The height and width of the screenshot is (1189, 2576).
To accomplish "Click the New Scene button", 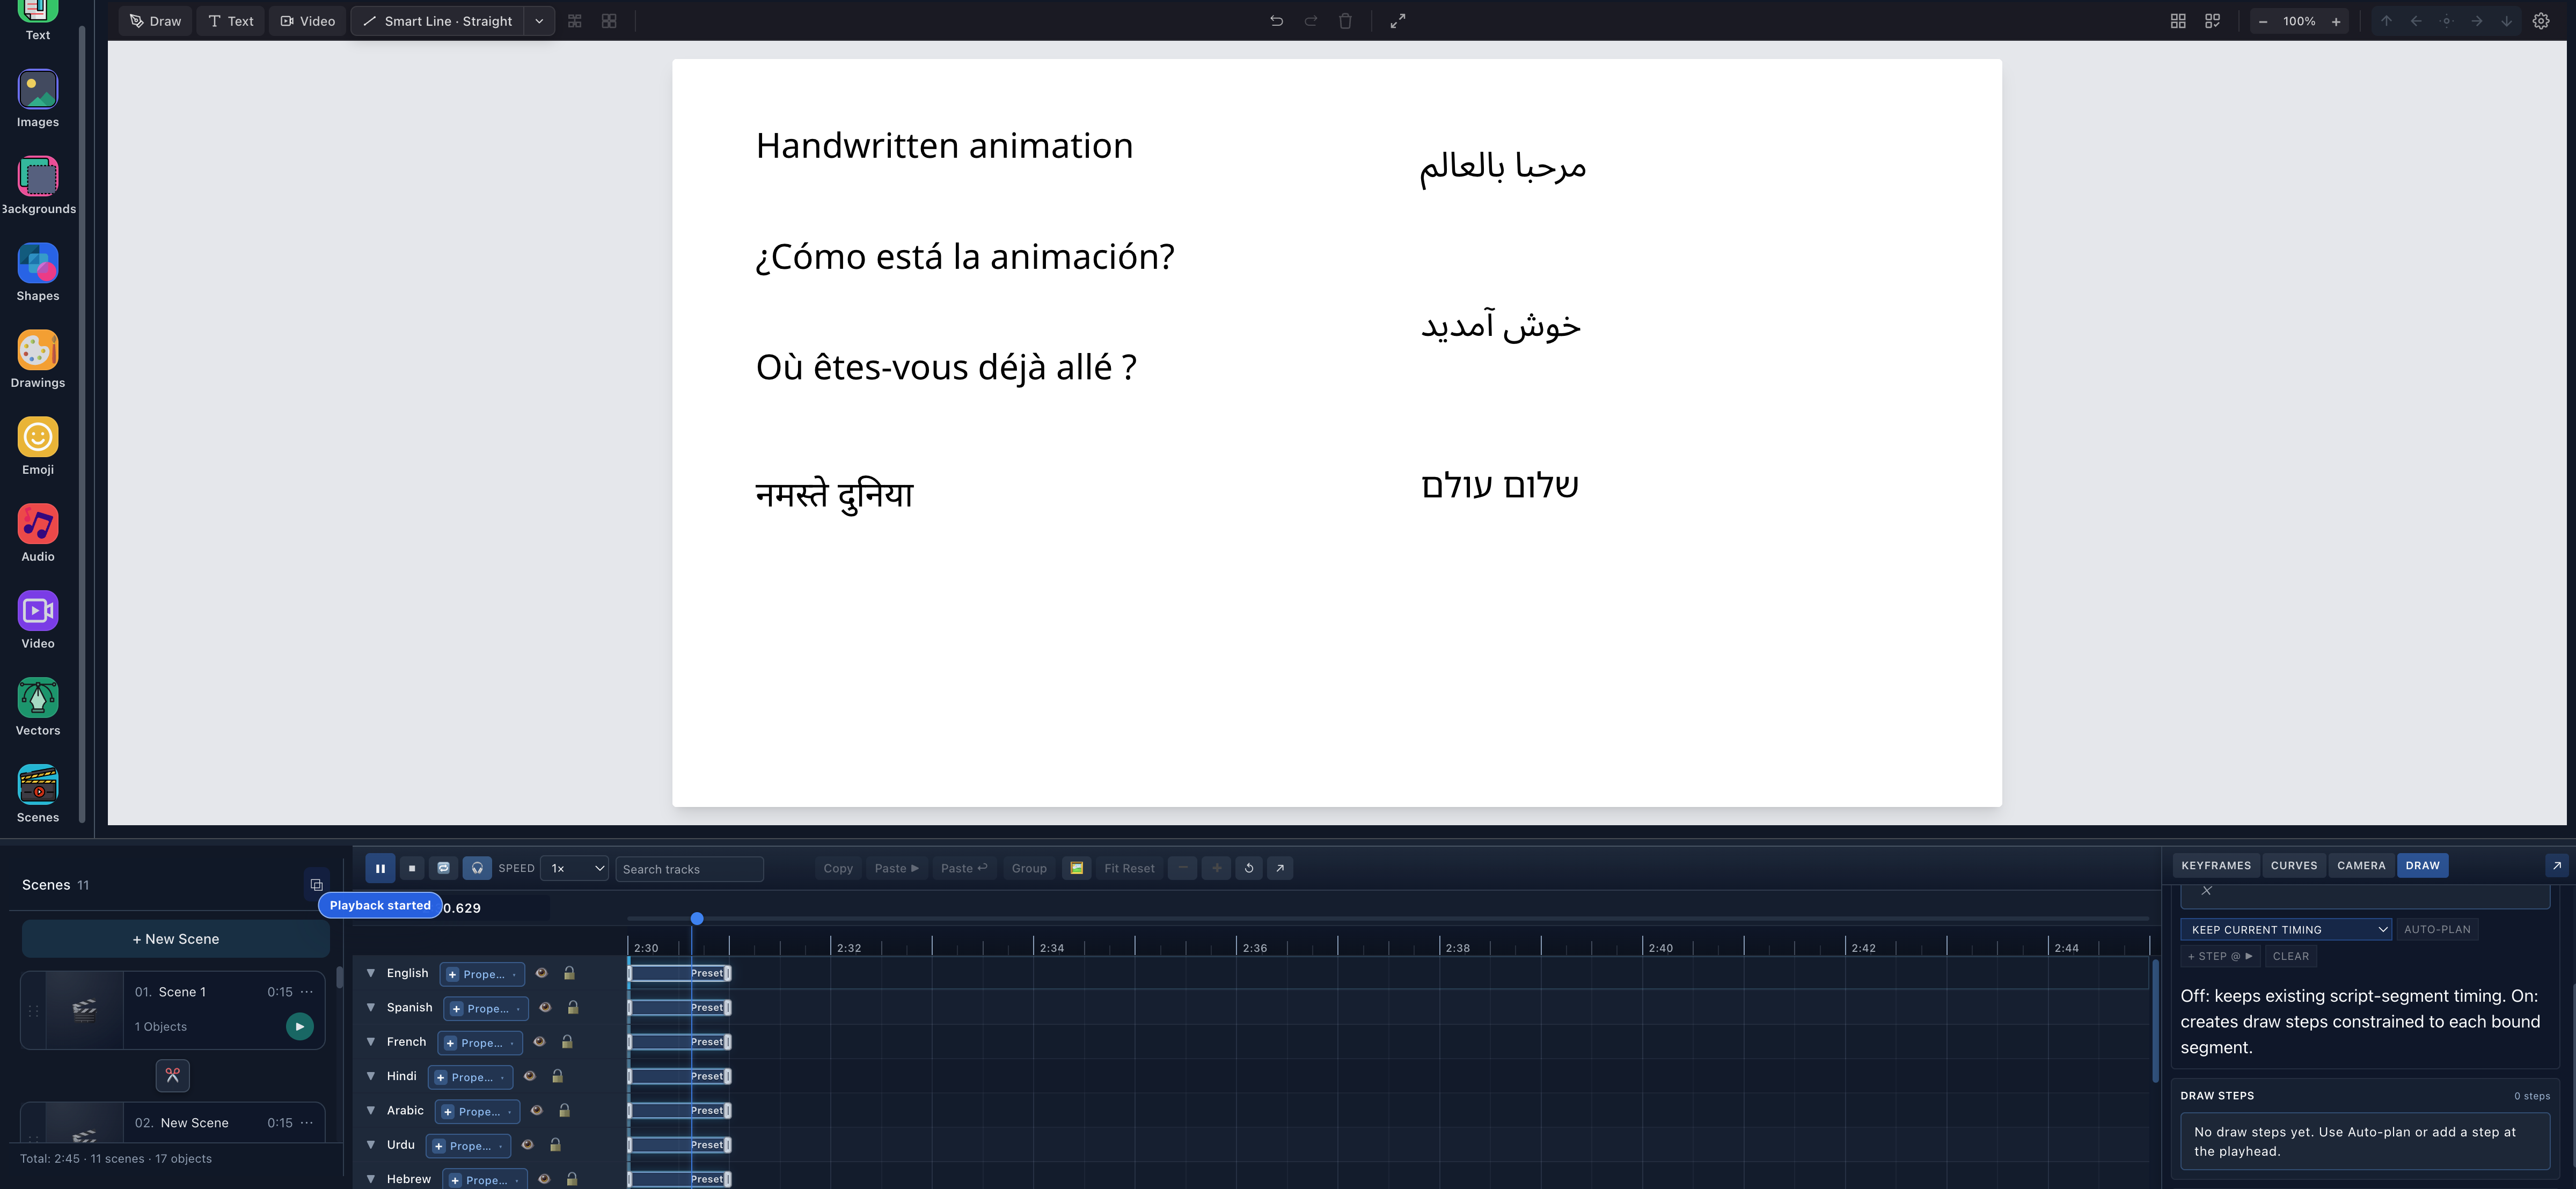I will (x=176, y=939).
